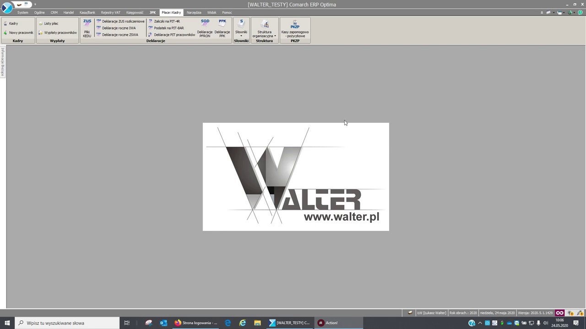Click the Comarch Optima application logo button
Image resolution: width=586 pixels, height=329 pixels.
[7, 8]
